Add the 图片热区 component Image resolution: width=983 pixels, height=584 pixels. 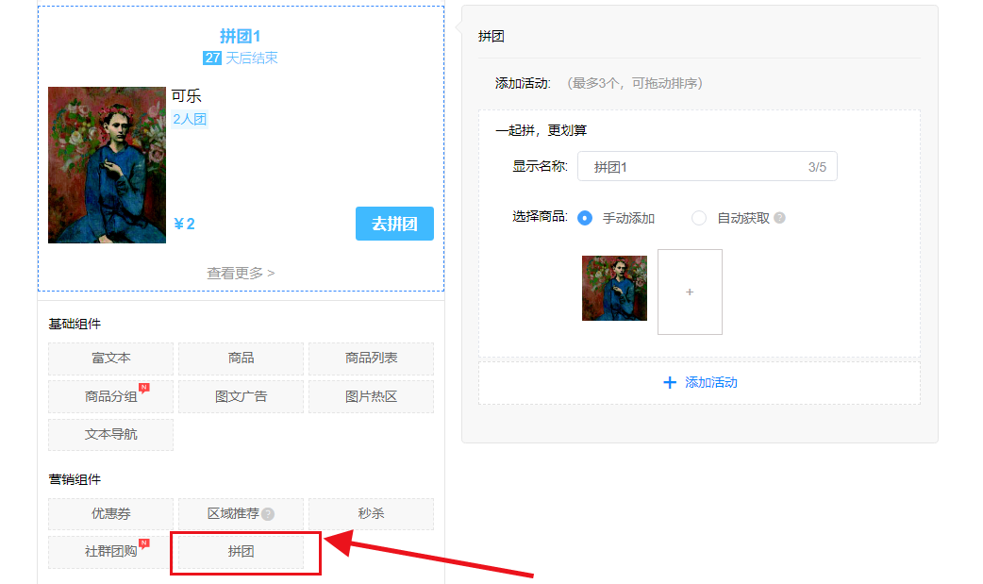(371, 396)
